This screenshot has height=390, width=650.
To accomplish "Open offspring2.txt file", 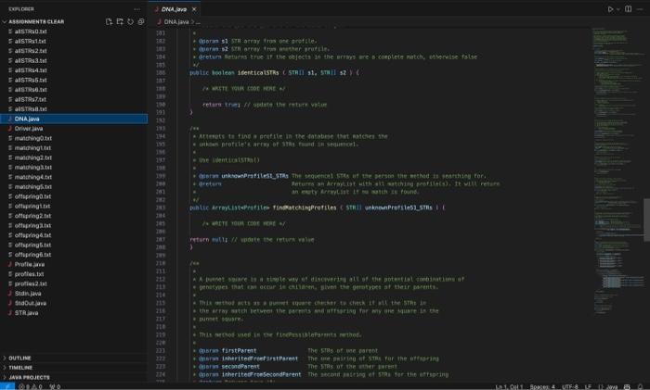I will (x=73, y=216).
